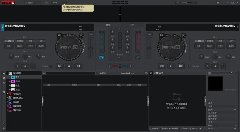Viewport: 240px width, 132px height.
Task: Click the song search input field
Action: tap(70, 73)
